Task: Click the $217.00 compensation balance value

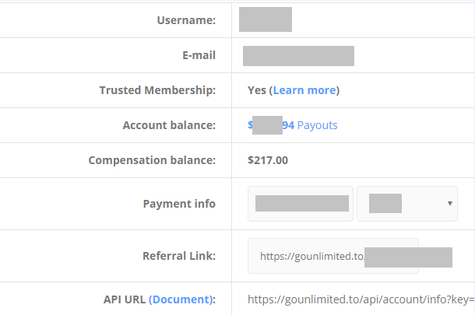Action: pos(268,160)
